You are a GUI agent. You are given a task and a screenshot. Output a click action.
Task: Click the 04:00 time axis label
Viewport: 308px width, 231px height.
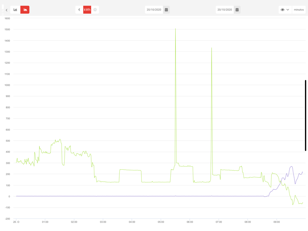click(x=132, y=222)
